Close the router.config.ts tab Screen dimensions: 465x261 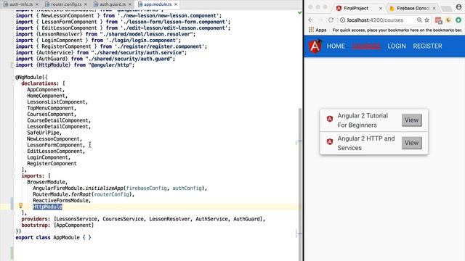click(86, 4)
